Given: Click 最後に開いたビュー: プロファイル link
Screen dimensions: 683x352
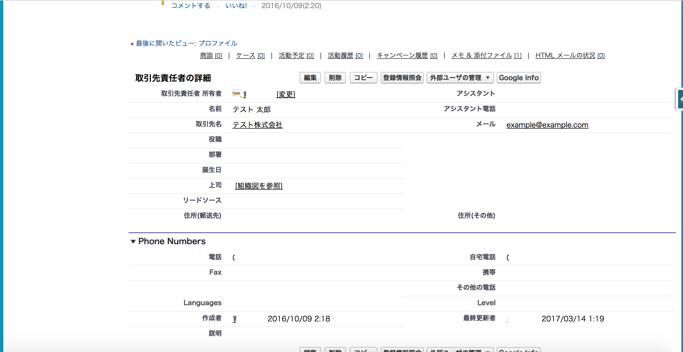Looking at the screenshot, I should 186,43.
